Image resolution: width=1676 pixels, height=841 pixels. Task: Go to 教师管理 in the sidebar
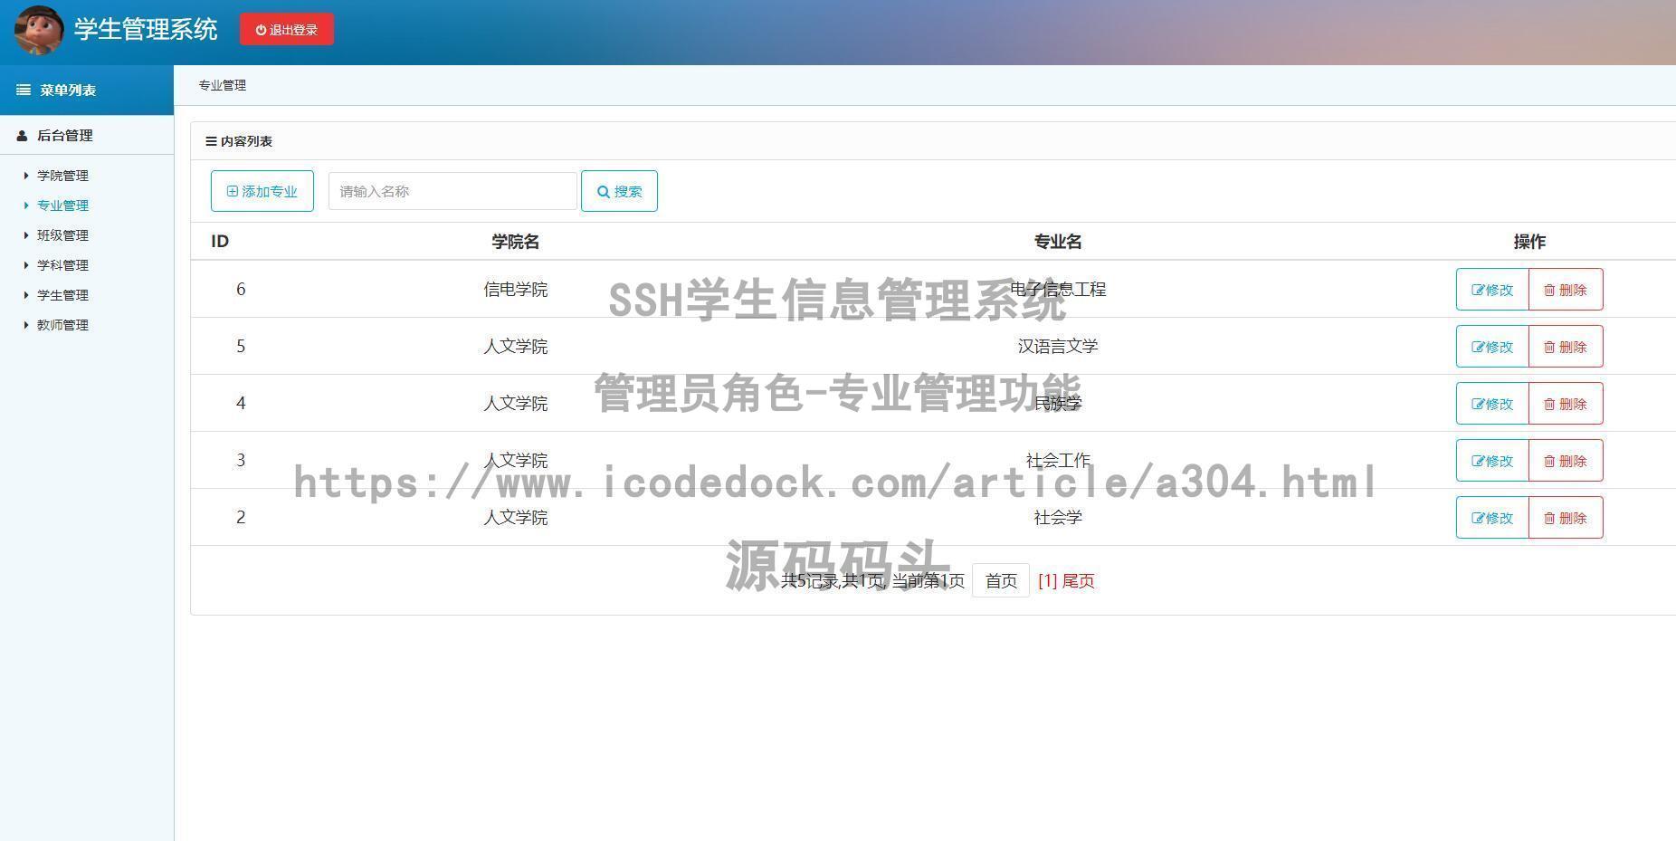62,325
